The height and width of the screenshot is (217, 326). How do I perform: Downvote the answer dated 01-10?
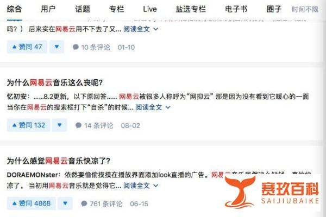point(57,47)
